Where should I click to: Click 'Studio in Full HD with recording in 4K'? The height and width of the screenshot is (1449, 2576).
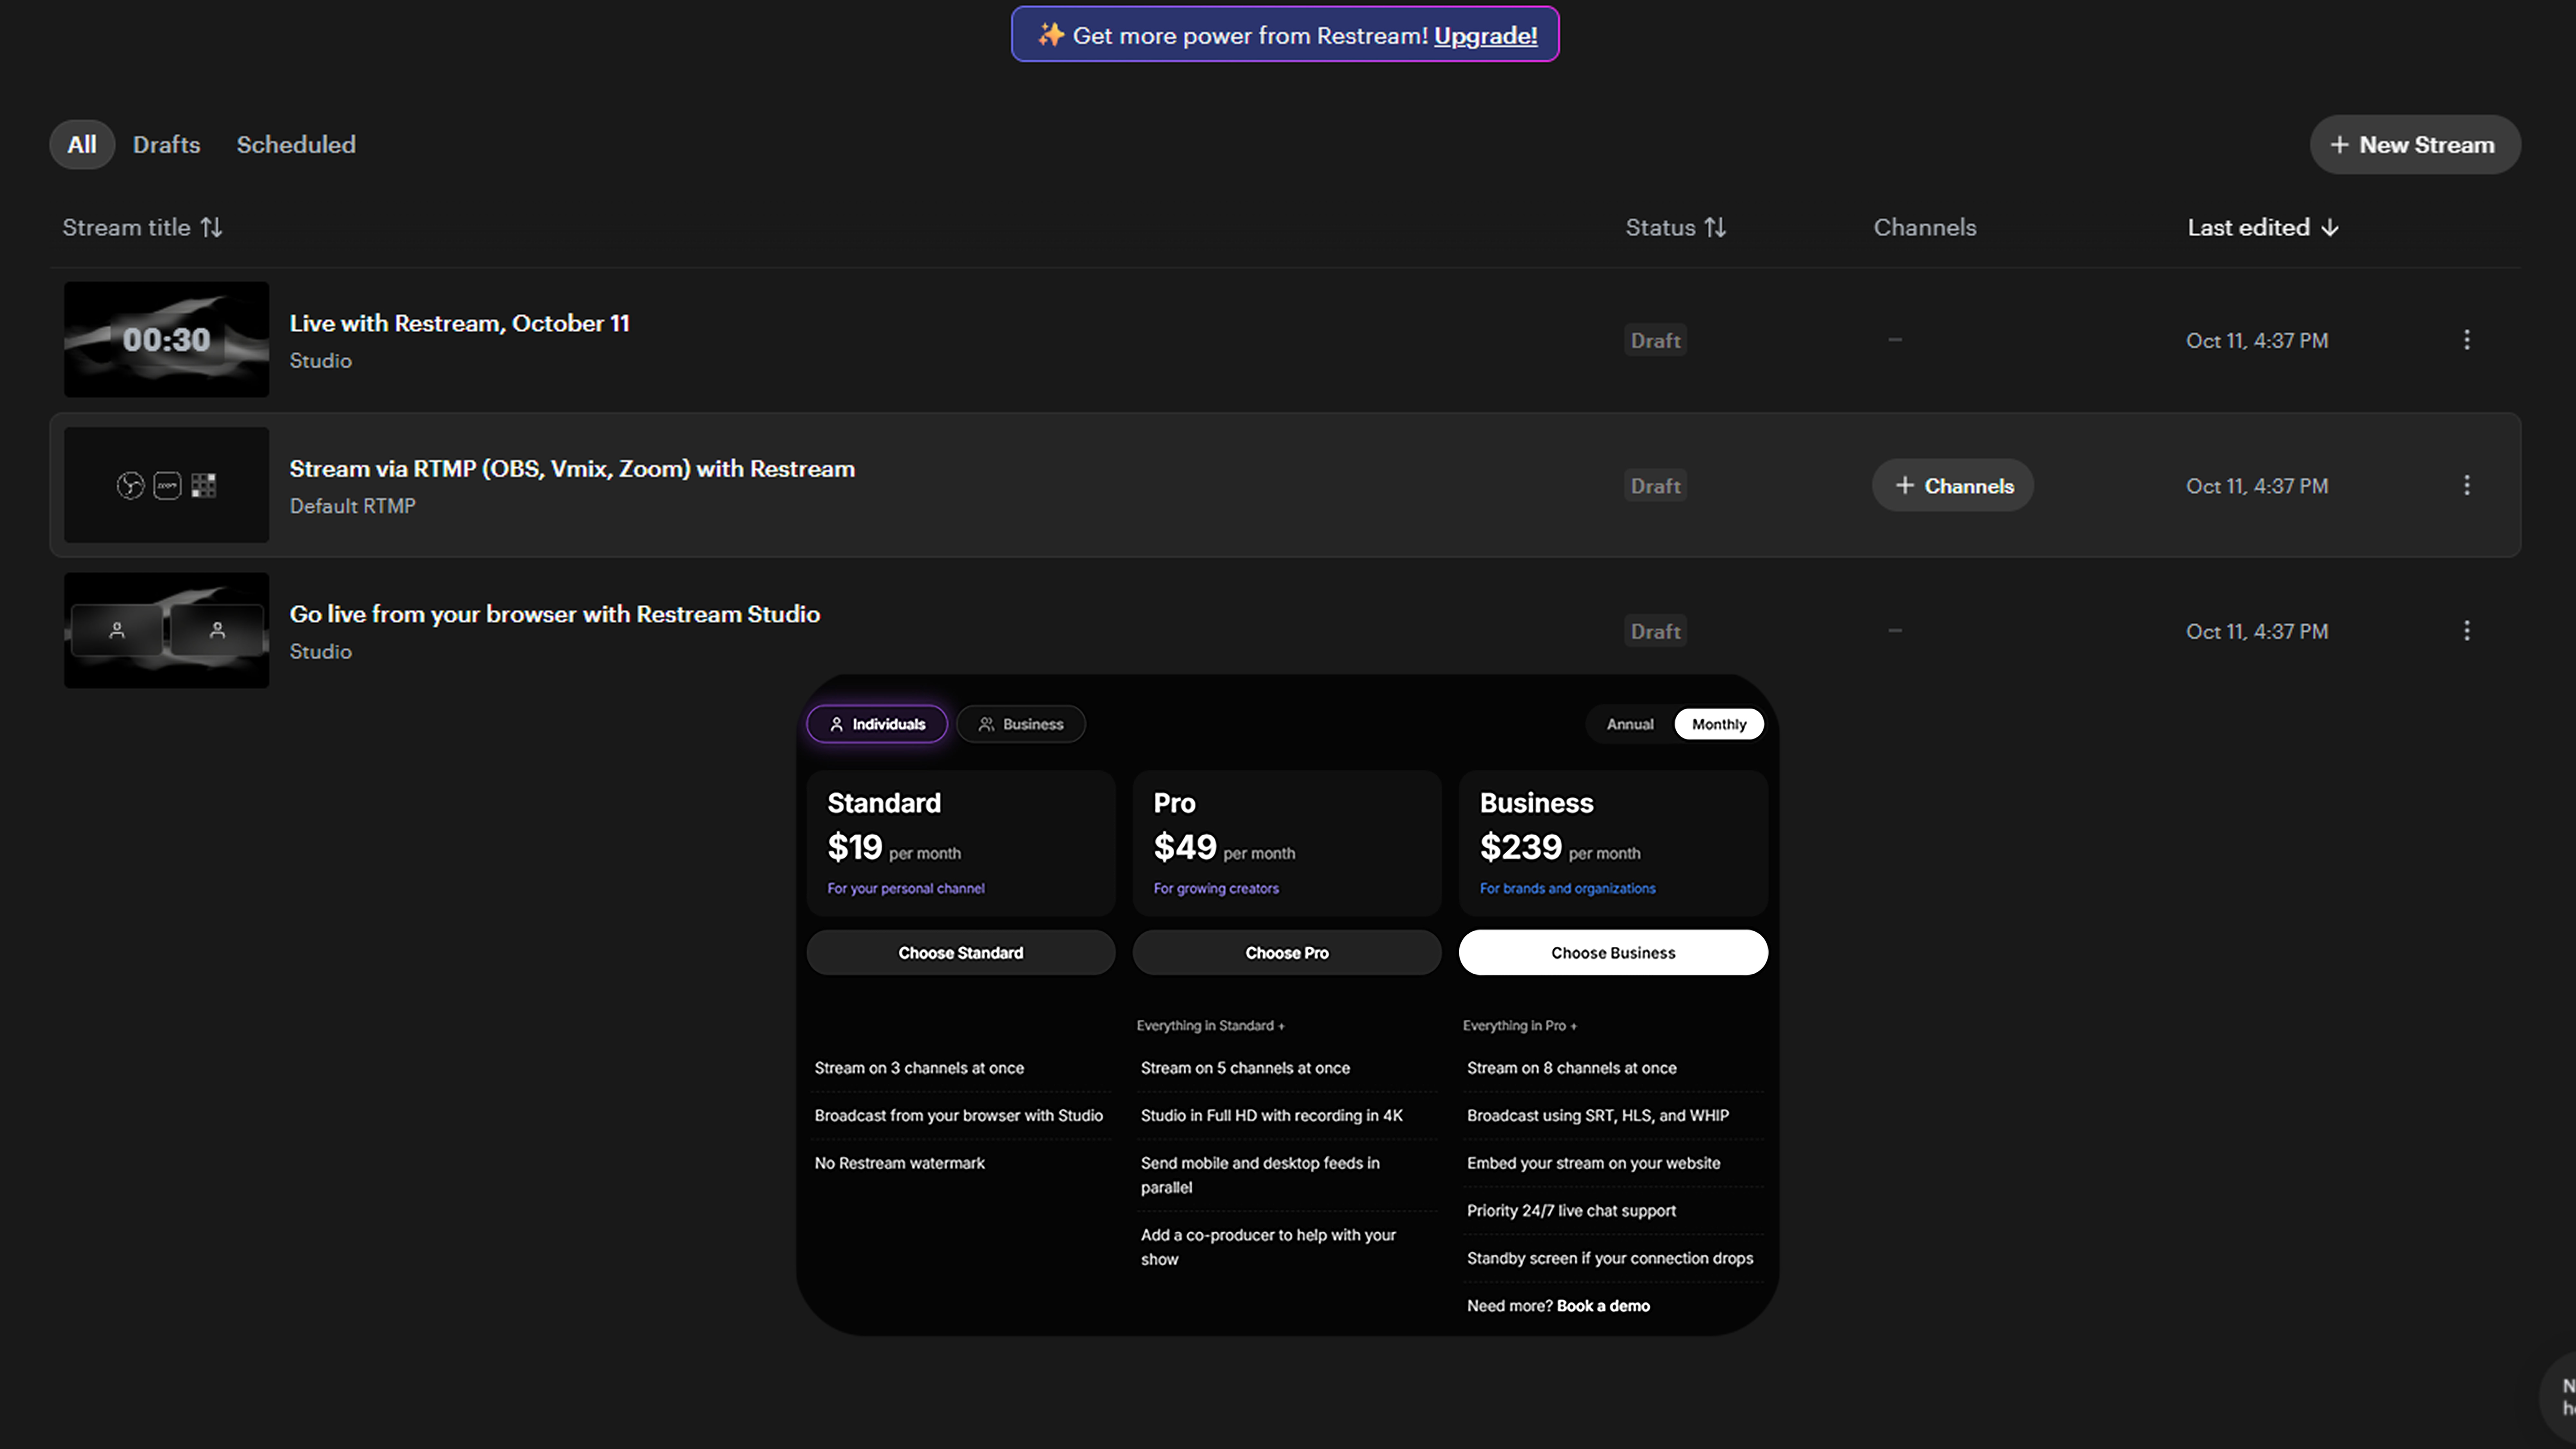point(1272,1116)
